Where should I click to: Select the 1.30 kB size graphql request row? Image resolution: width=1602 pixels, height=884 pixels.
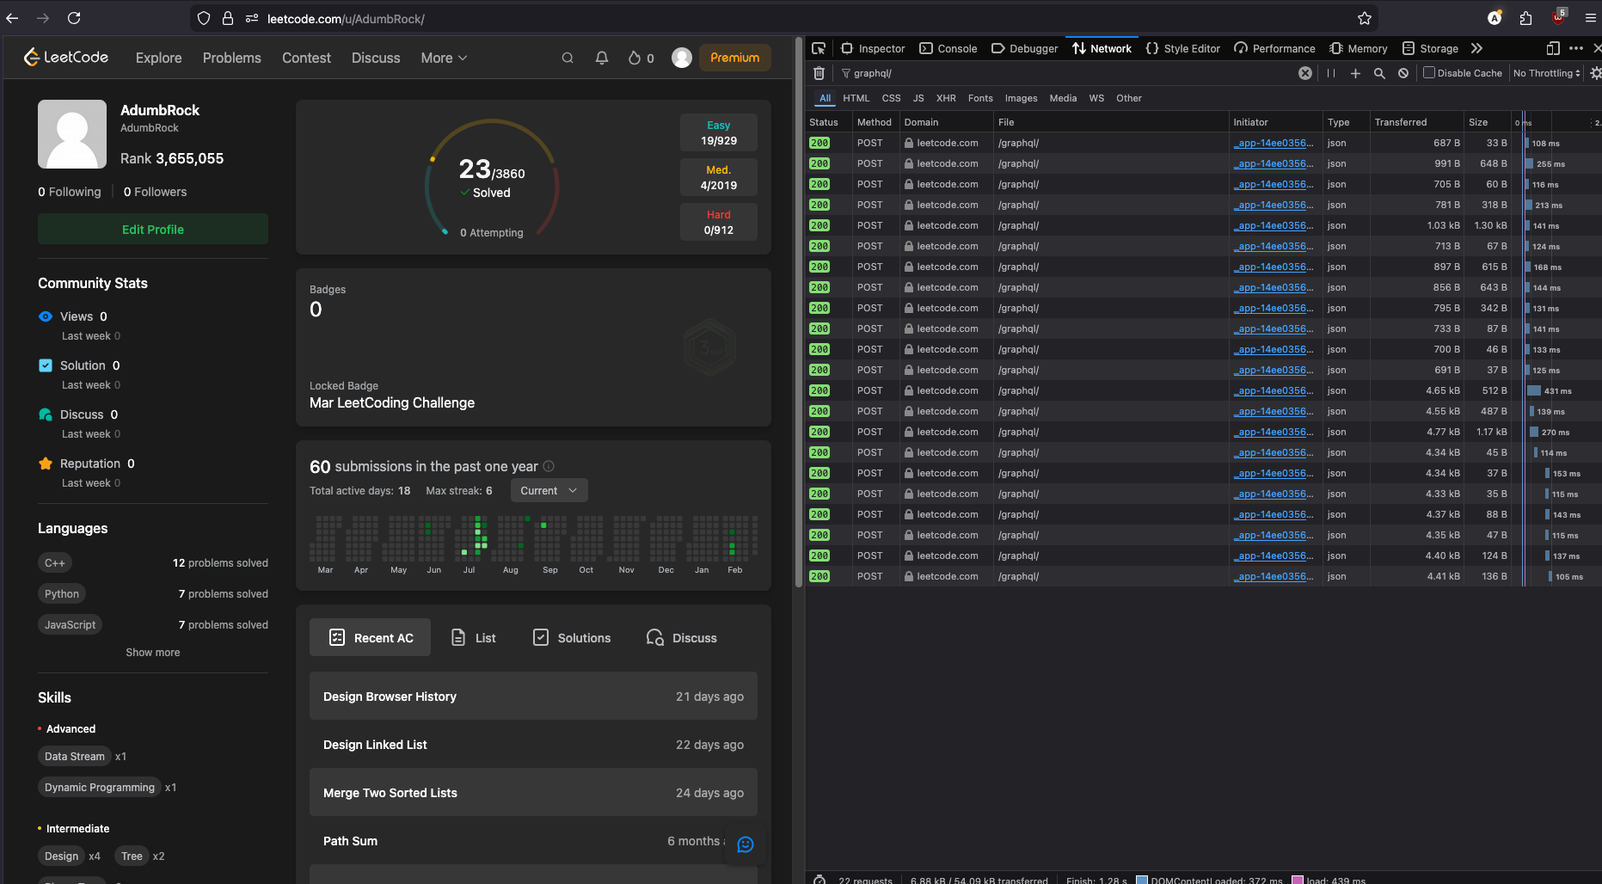[1203, 225]
